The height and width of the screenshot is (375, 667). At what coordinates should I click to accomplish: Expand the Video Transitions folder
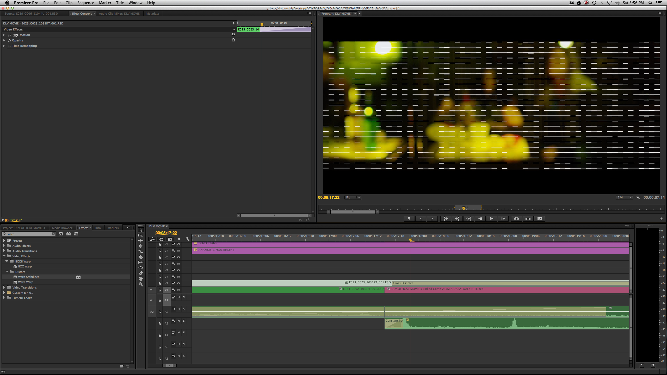4,287
